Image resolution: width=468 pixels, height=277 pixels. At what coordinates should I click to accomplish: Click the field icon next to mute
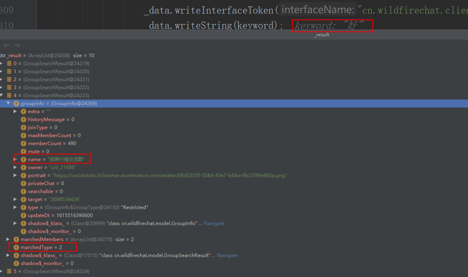tap(23, 151)
